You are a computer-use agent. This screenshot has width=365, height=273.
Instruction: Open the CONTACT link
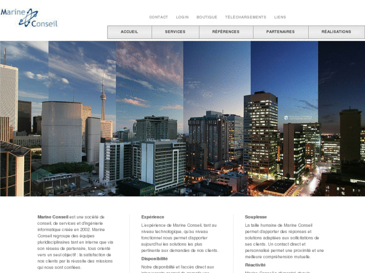coord(159,17)
